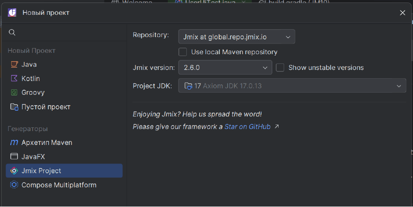Choose Пустой проект in project list
The height and width of the screenshot is (207, 413).
point(45,107)
